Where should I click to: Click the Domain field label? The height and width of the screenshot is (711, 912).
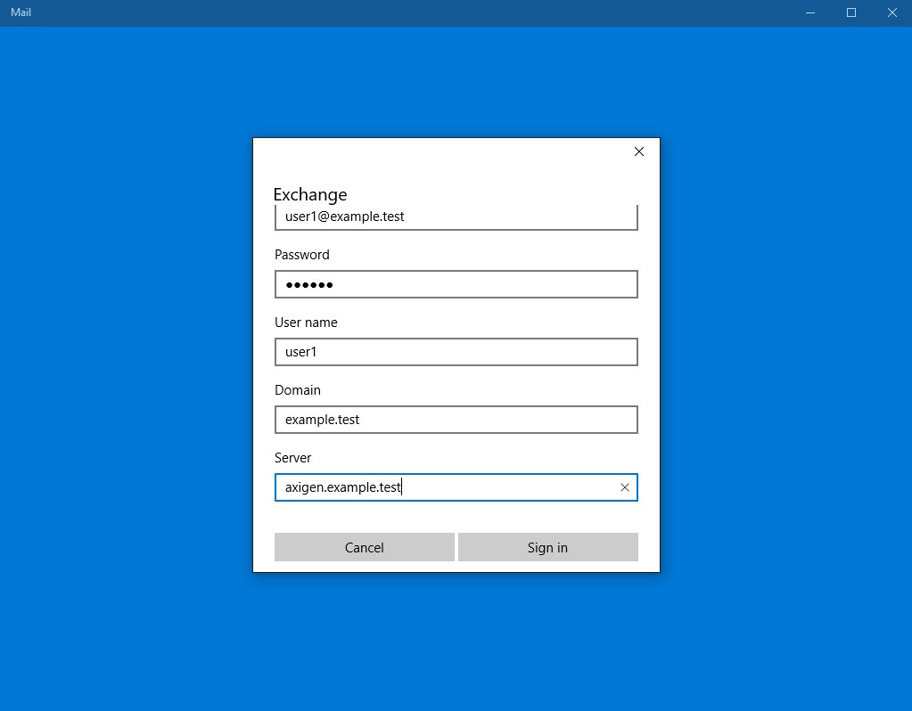click(x=297, y=390)
